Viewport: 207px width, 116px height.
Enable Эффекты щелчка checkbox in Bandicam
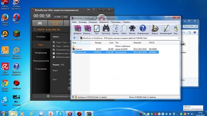coord(54,53)
